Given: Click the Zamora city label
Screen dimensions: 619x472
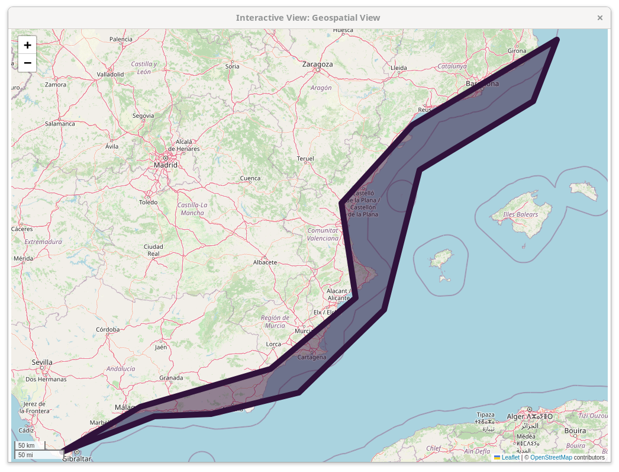Looking at the screenshot, I should [56, 85].
